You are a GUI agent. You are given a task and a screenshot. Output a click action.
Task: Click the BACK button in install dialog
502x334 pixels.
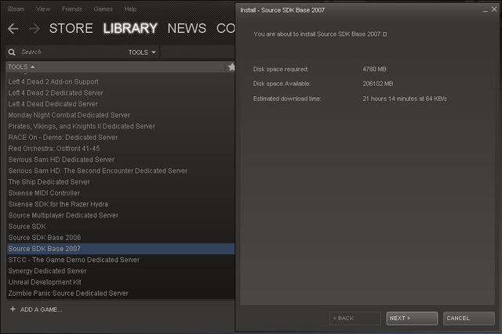(355, 318)
